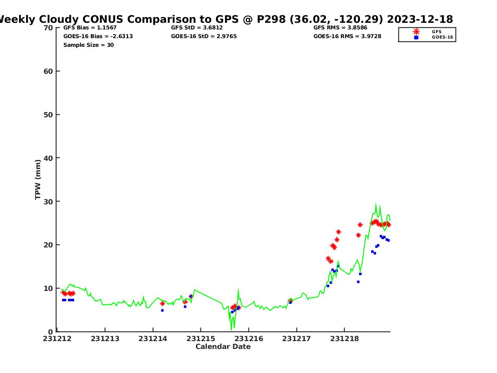Click the 231215 x-axis tick label

point(200,339)
